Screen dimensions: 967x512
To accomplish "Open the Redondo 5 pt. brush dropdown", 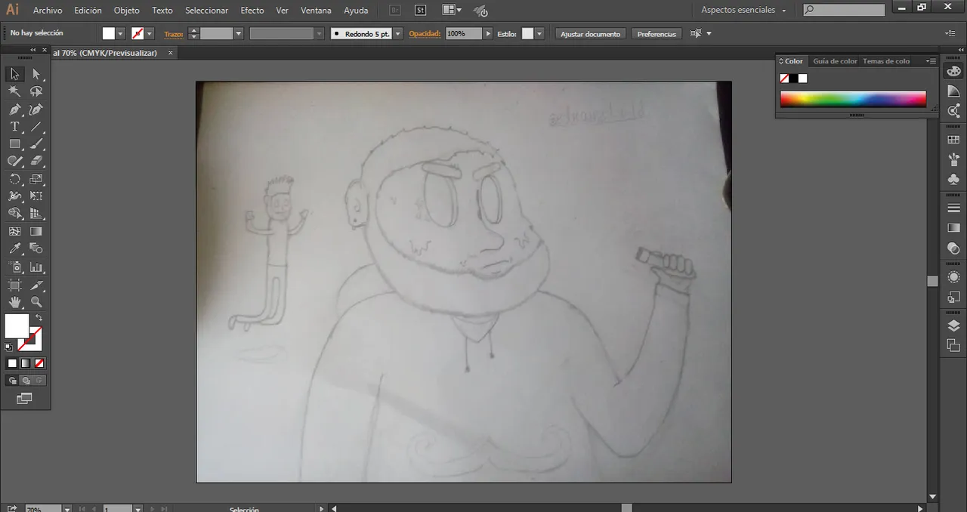I will pyautogui.click(x=398, y=33).
